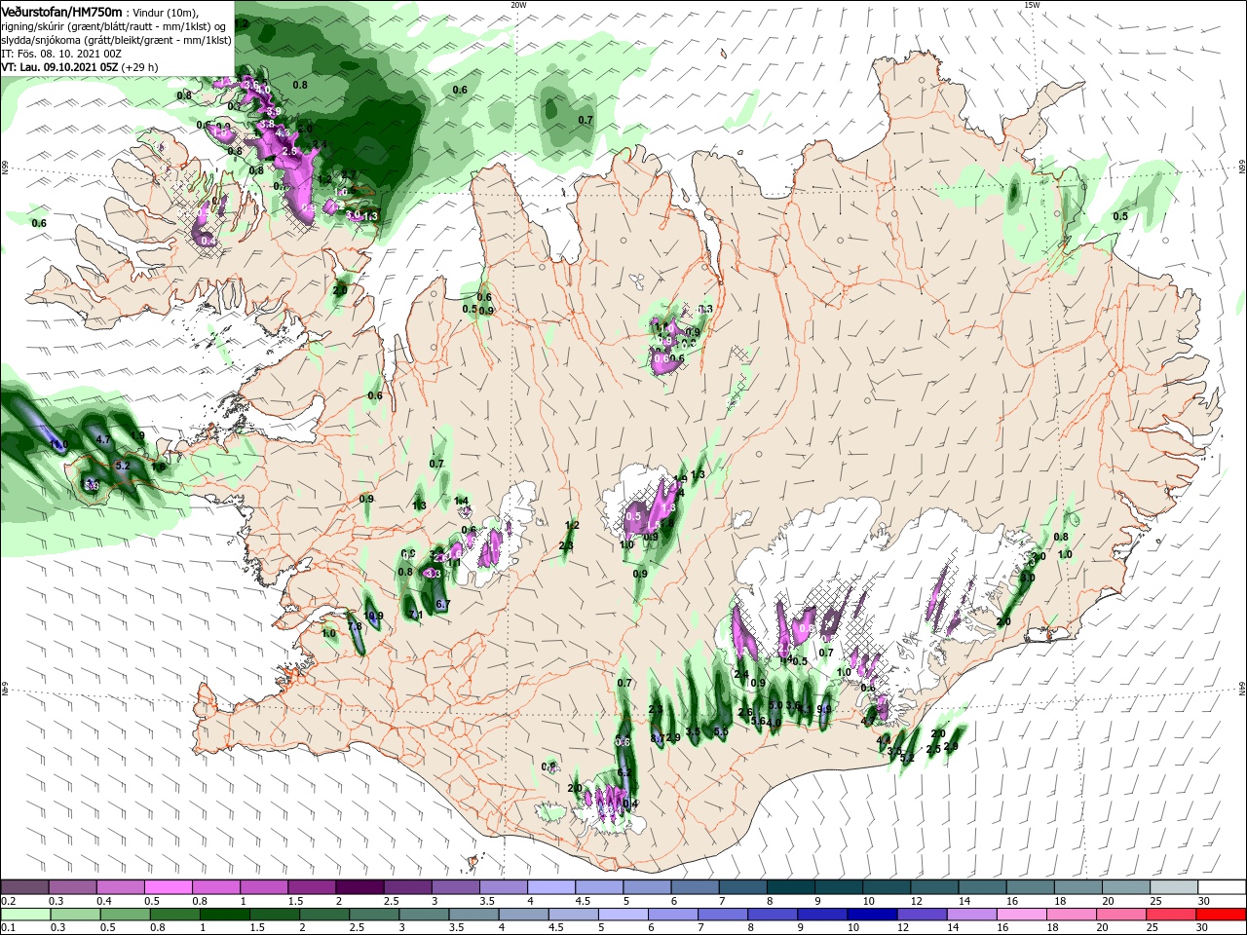Image resolution: width=1247 pixels, height=935 pixels.
Task: Click the 6.2 precipitation value near the south coast
Action: click(x=625, y=772)
